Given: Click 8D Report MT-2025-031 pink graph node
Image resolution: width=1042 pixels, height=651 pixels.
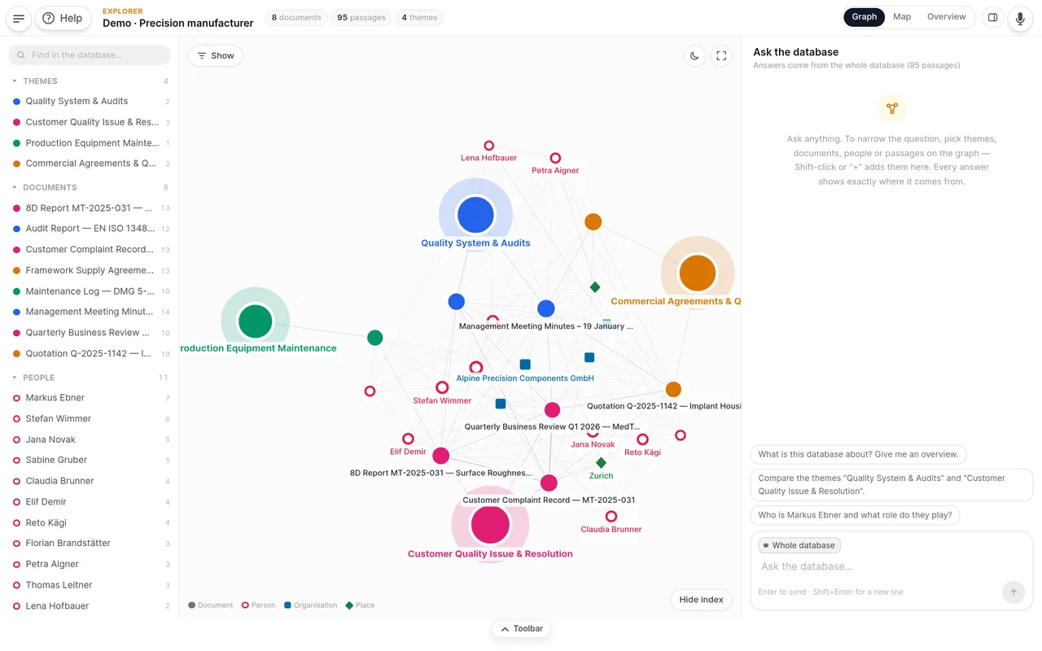Looking at the screenshot, I should [x=440, y=456].
